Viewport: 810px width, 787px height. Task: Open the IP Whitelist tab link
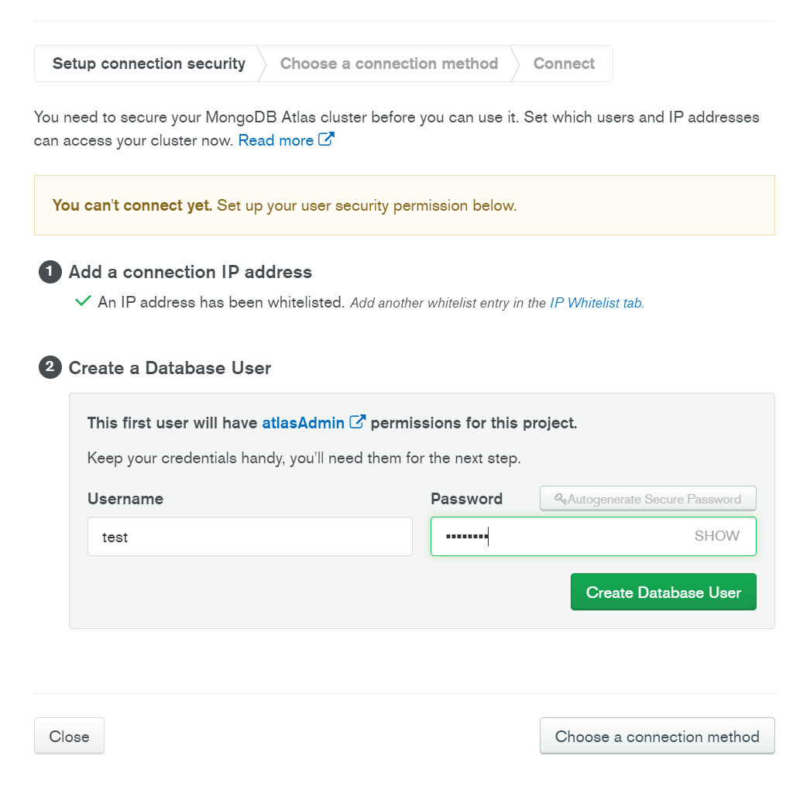(x=596, y=303)
